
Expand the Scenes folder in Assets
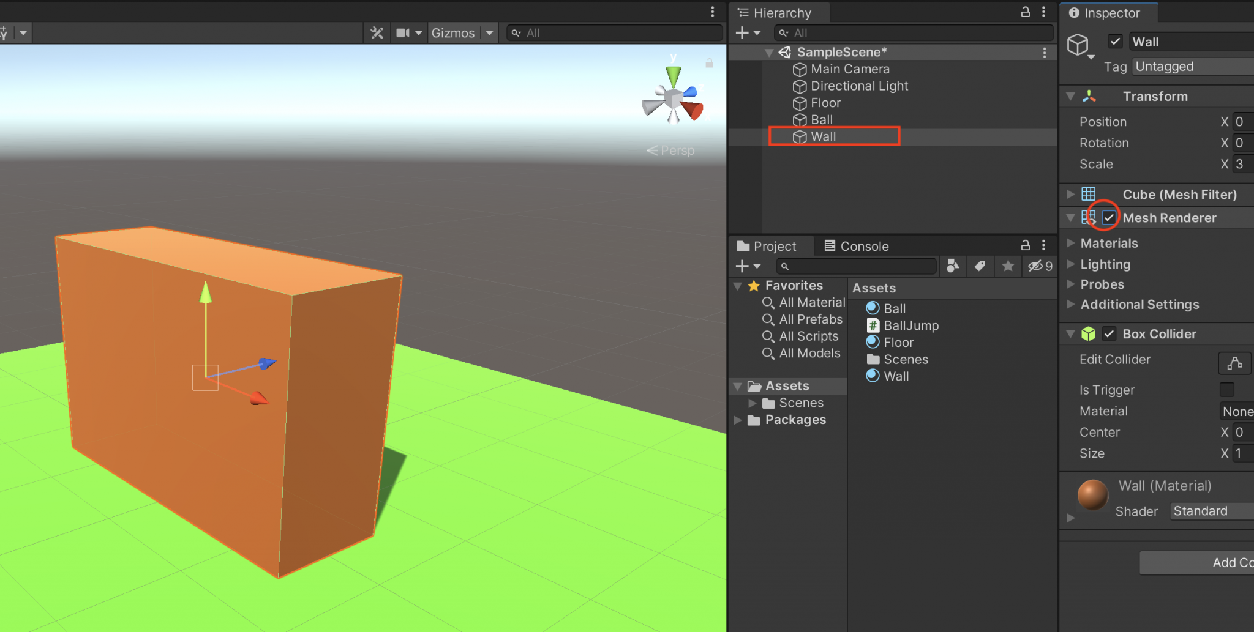pos(753,403)
